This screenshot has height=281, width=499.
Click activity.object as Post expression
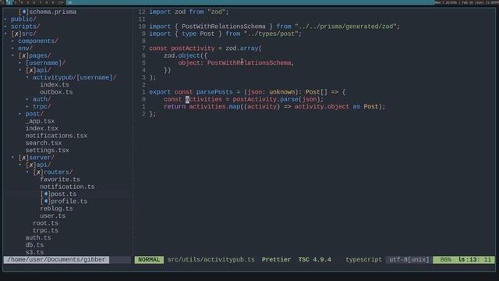click(336, 107)
